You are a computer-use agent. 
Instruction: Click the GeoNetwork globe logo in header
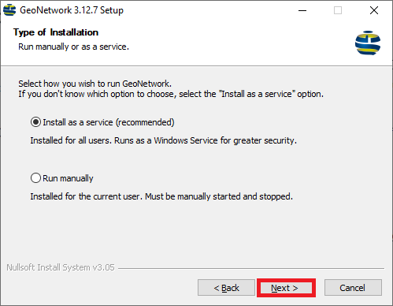click(368, 43)
